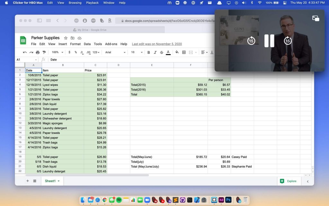Screen dimensions: 329x206
Task: Open the zoom 100% dropdown
Action: point(57,52)
